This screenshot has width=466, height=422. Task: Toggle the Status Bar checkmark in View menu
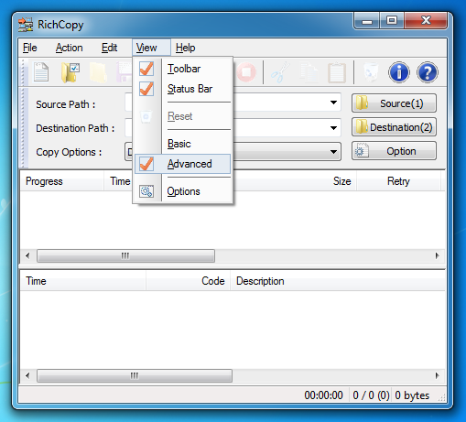(146, 89)
